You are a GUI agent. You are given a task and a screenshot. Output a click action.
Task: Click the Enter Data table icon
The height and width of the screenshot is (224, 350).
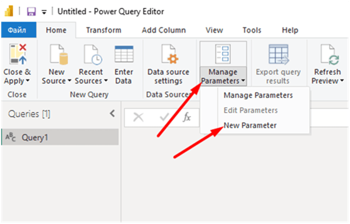124,54
